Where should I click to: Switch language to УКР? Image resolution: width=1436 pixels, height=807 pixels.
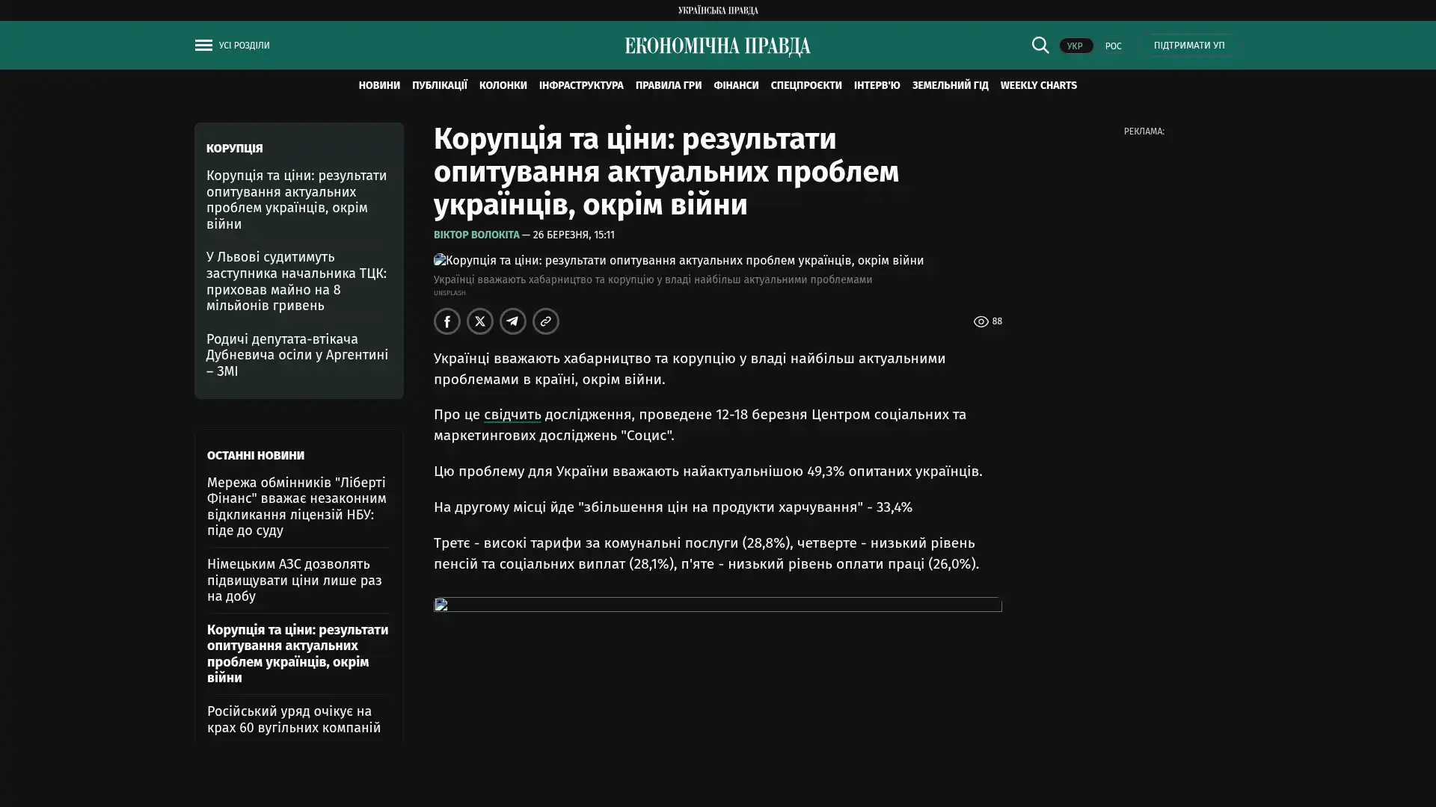point(1075,46)
